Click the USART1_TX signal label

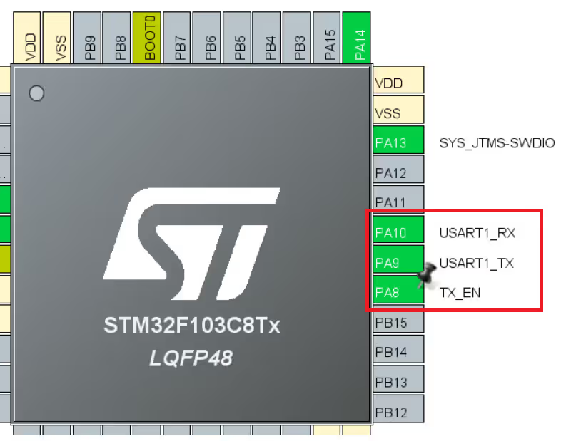pos(477,264)
